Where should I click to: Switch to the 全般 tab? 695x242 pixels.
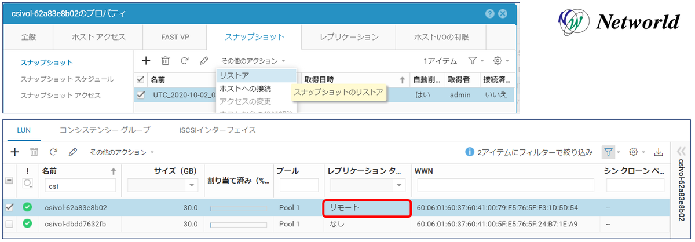(28, 37)
